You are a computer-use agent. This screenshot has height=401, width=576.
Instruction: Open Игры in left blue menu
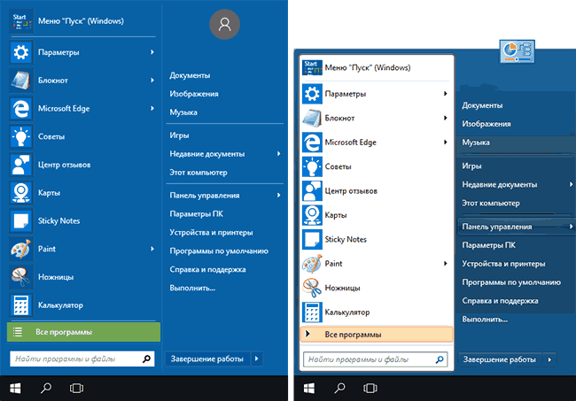179,135
